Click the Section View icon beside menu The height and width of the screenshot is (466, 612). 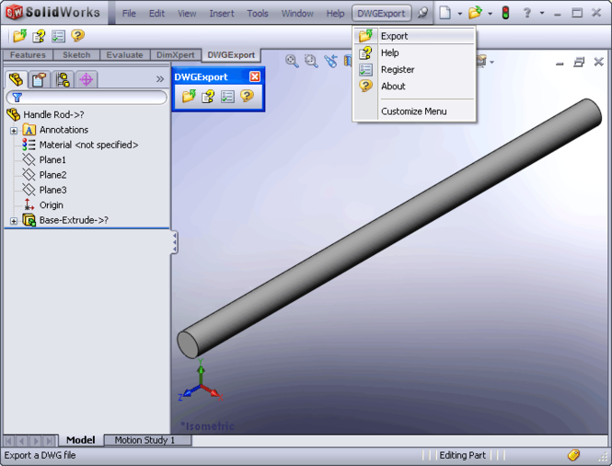pyautogui.click(x=348, y=62)
